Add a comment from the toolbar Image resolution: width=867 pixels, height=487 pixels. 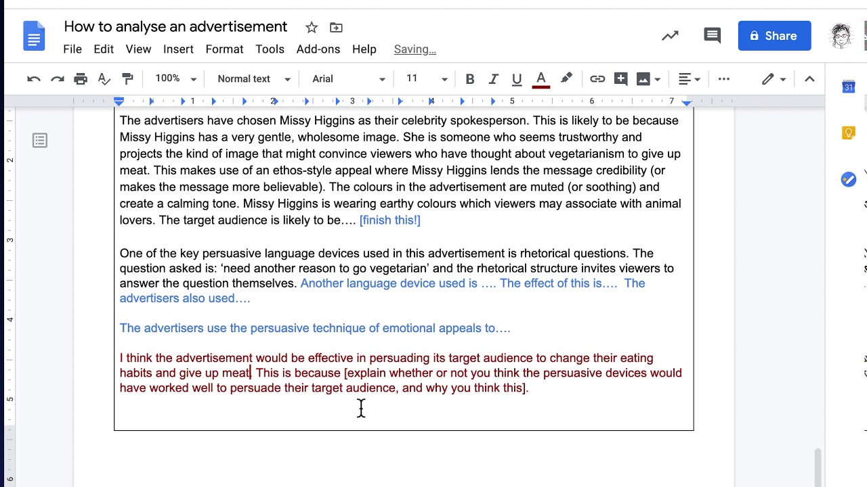click(x=620, y=79)
